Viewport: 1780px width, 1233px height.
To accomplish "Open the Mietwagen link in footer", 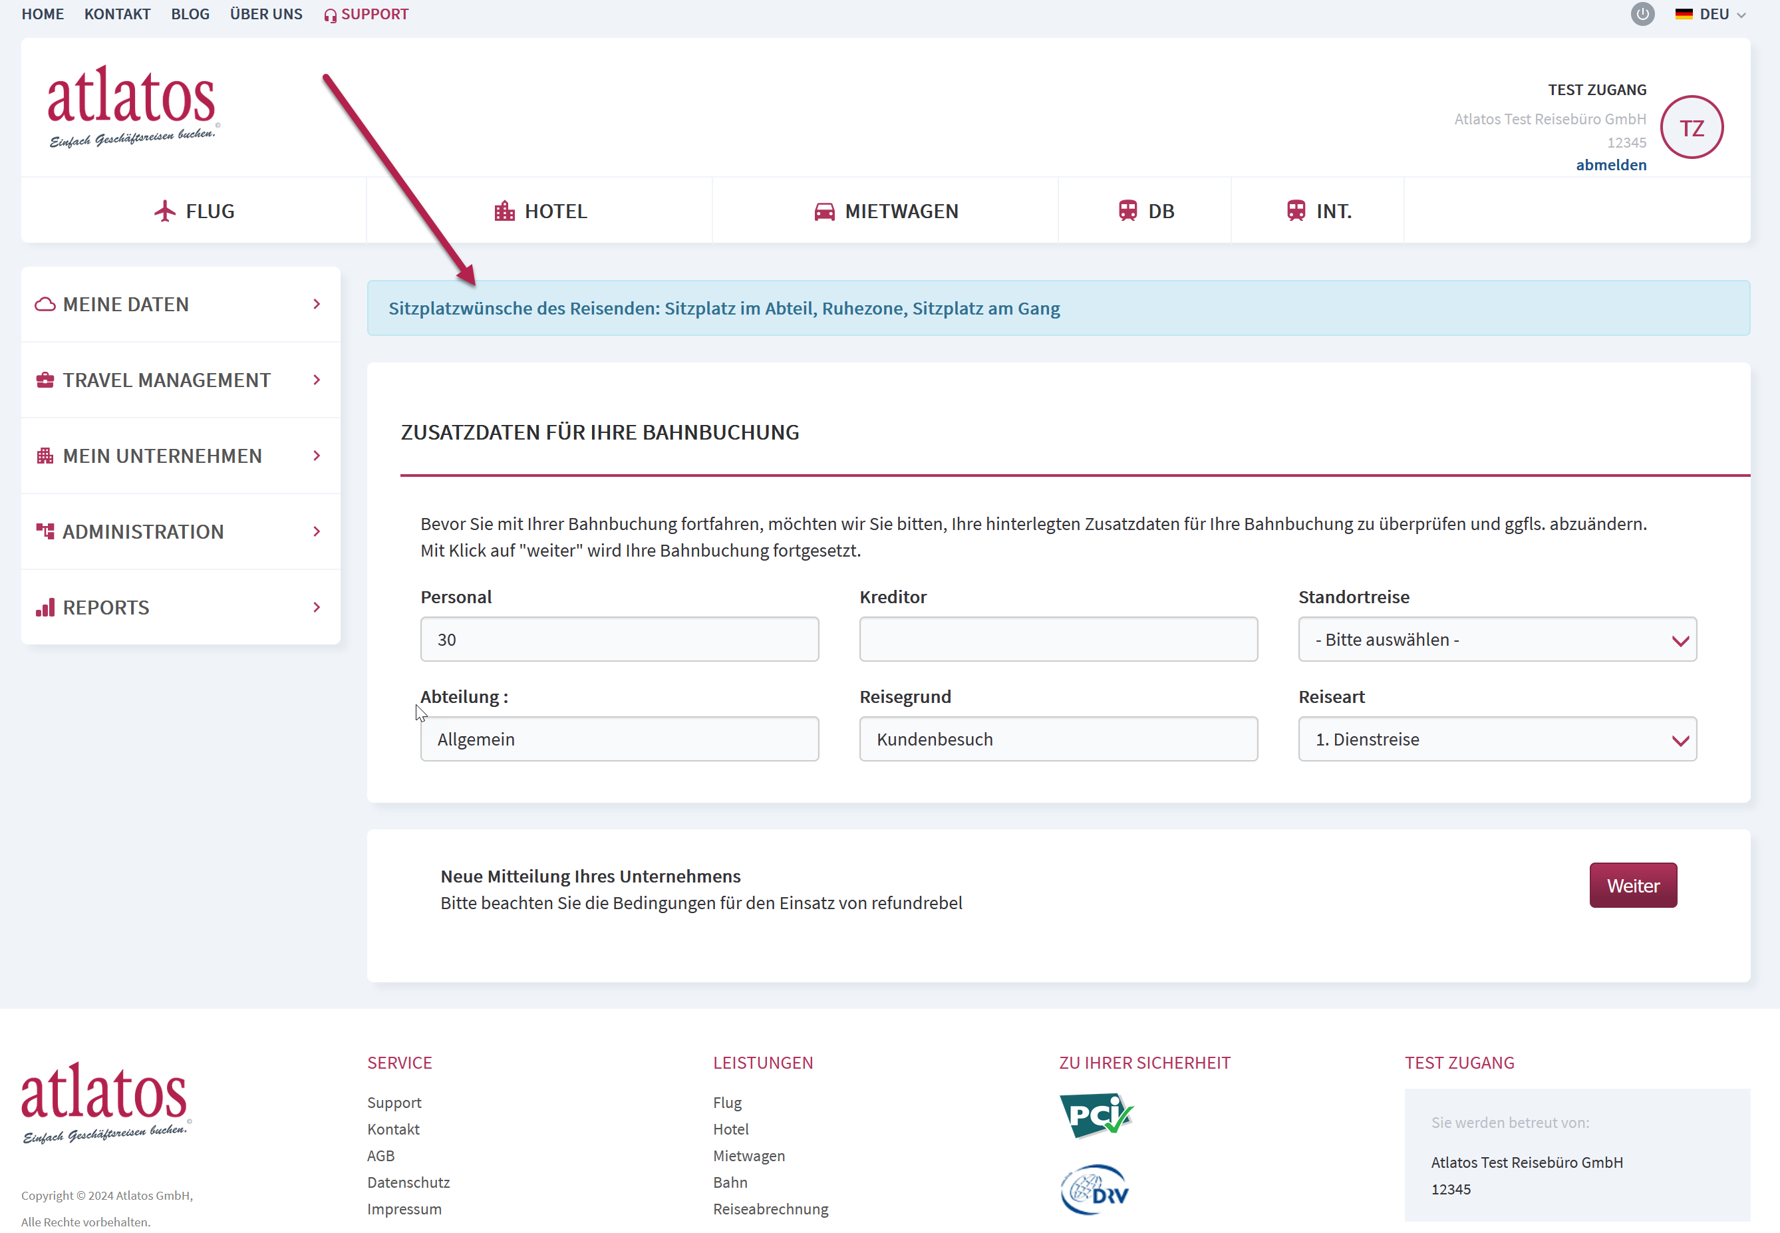I will (x=748, y=1156).
